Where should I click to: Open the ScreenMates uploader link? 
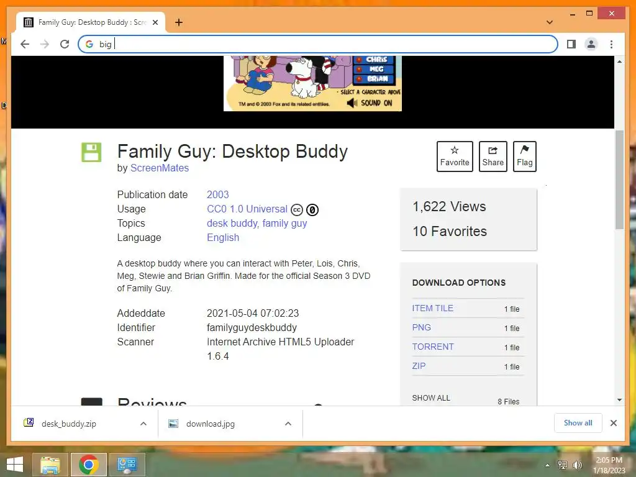pyautogui.click(x=160, y=168)
